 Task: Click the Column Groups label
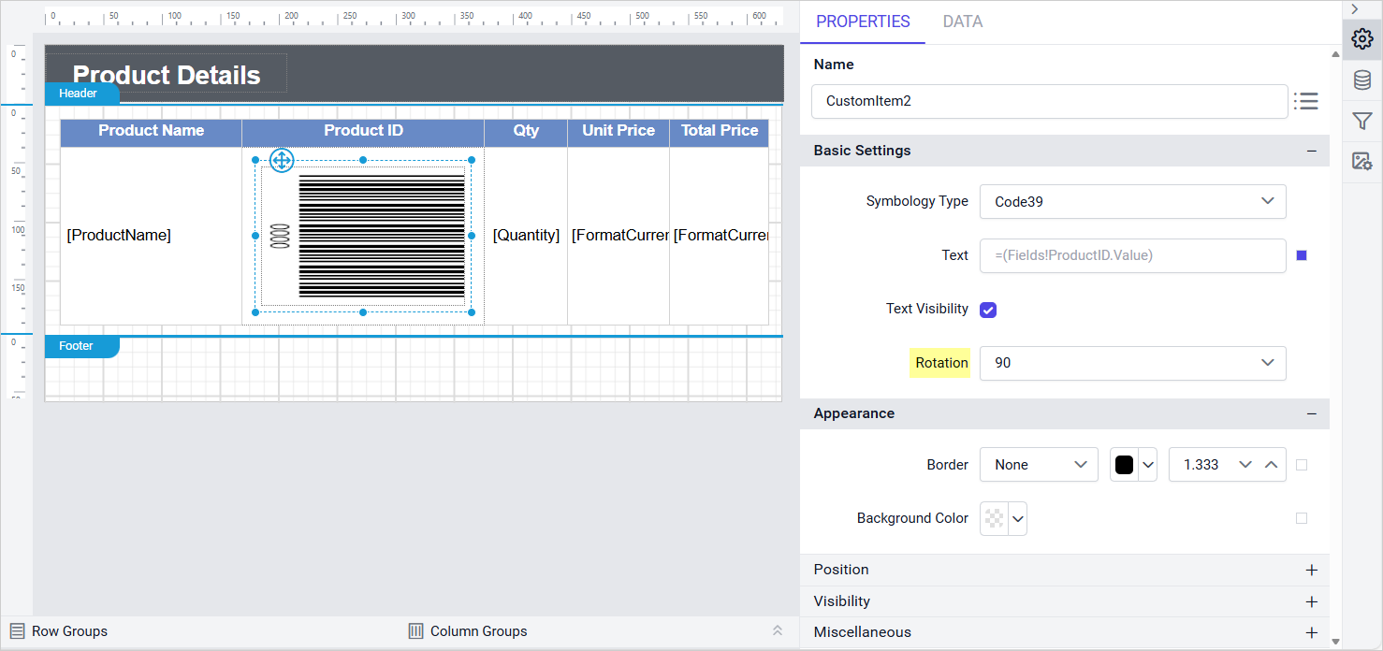coord(479,631)
